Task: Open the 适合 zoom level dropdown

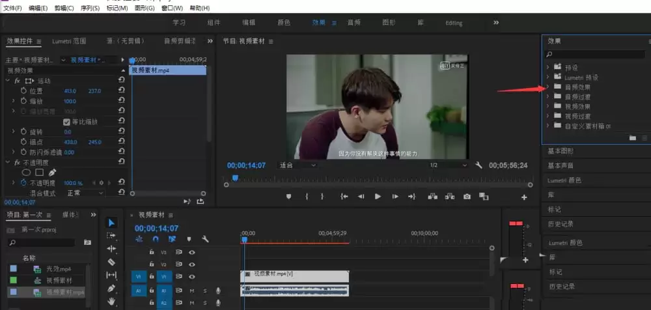Action: click(298, 165)
